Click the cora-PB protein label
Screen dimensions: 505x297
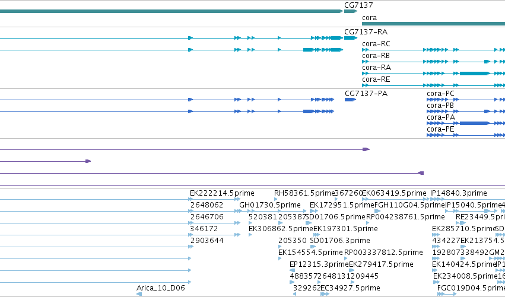[x=440, y=106]
